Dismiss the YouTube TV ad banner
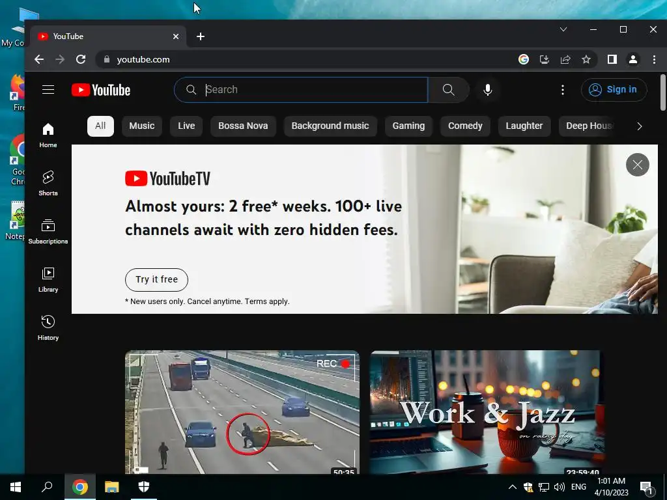Viewport: 667px width, 500px height. coord(637,165)
